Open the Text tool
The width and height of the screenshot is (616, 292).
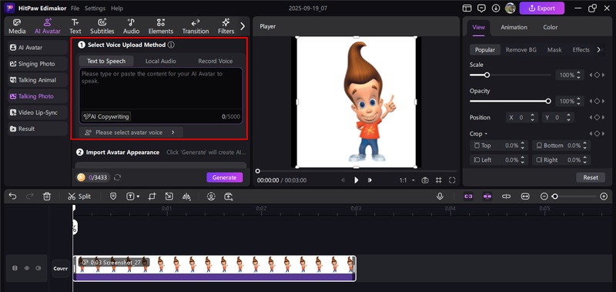click(x=75, y=26)
